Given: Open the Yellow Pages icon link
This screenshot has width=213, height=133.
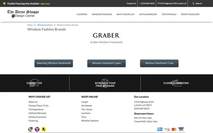Looking at the screenshot, I should pos(44,129).
